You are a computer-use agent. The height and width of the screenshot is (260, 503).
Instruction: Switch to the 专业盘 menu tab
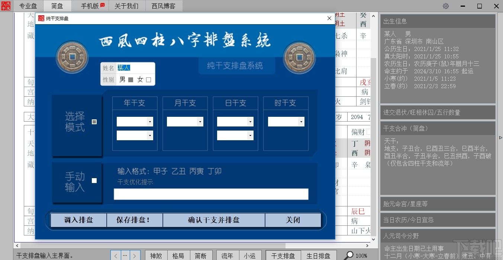pos(28,6)
